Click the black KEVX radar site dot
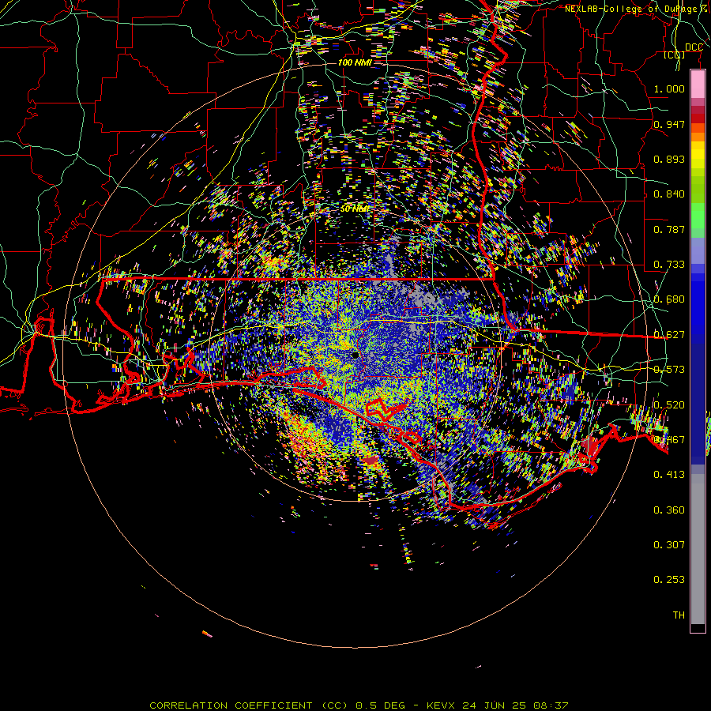The image size is (711, 711). [355, 355]
